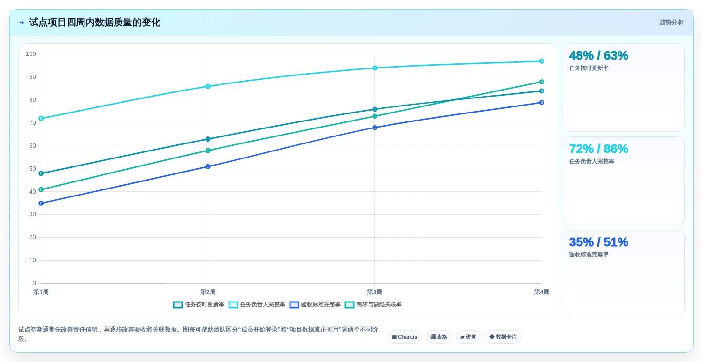The width and height of the screenshot is (703, 362).
Task: Click 任务负责人完整率 data point at 第1周 (72)
Action: pos(41,119)
